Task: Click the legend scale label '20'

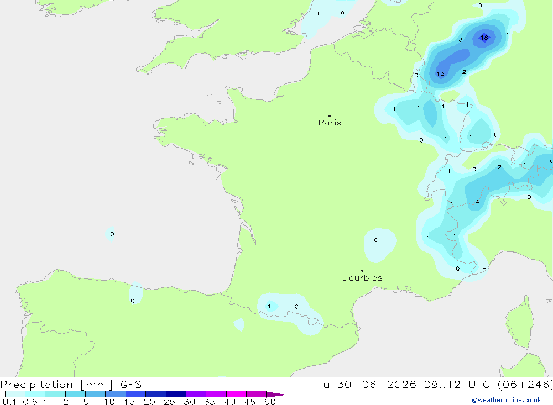Action: coord(149,402)
